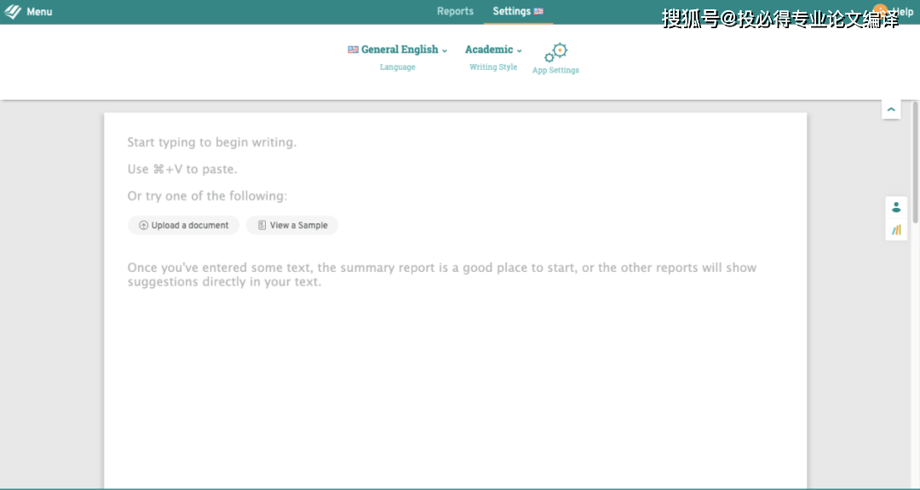
Task: Click the summary report hint paragraph
Action: pyautogui.click(x=442, y=274)
